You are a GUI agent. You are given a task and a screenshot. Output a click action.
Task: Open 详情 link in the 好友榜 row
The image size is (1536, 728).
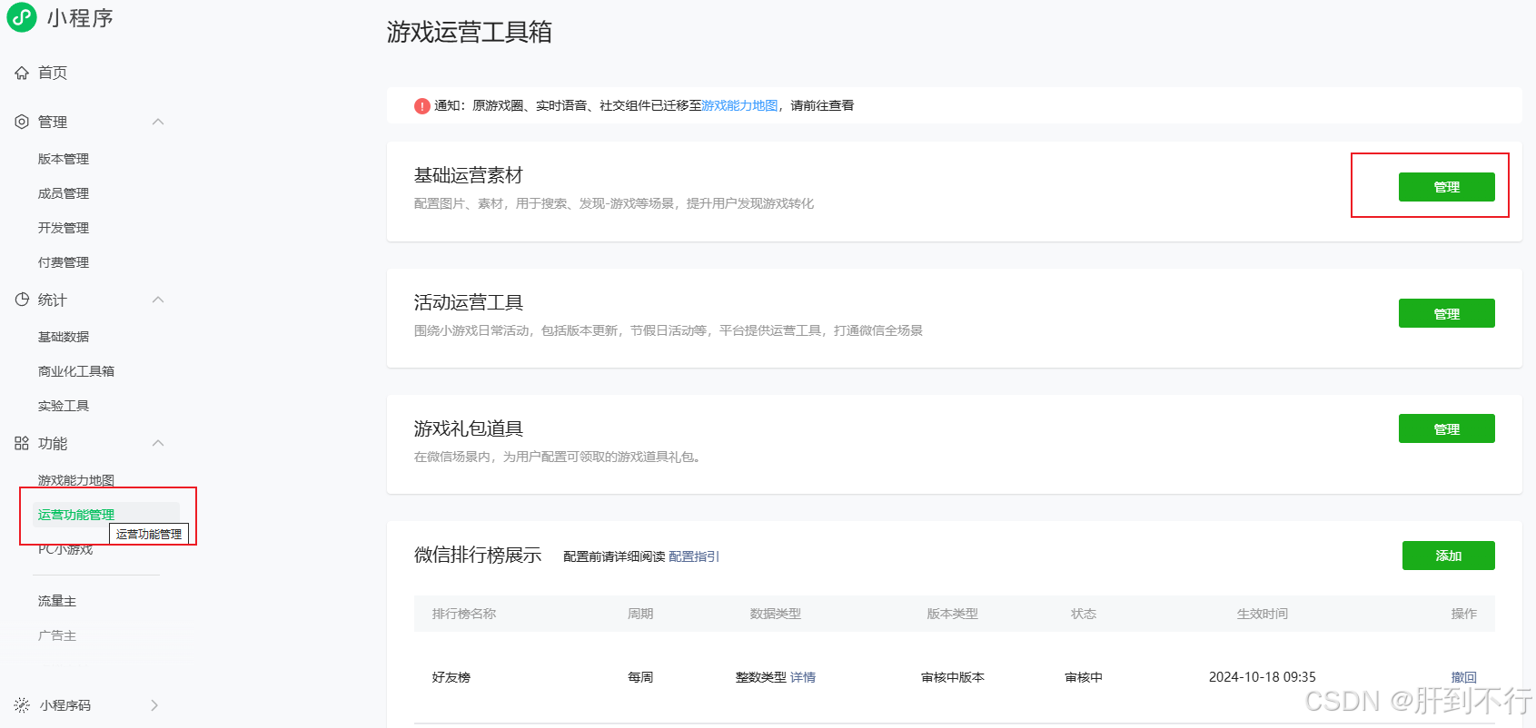pos(803,677)
